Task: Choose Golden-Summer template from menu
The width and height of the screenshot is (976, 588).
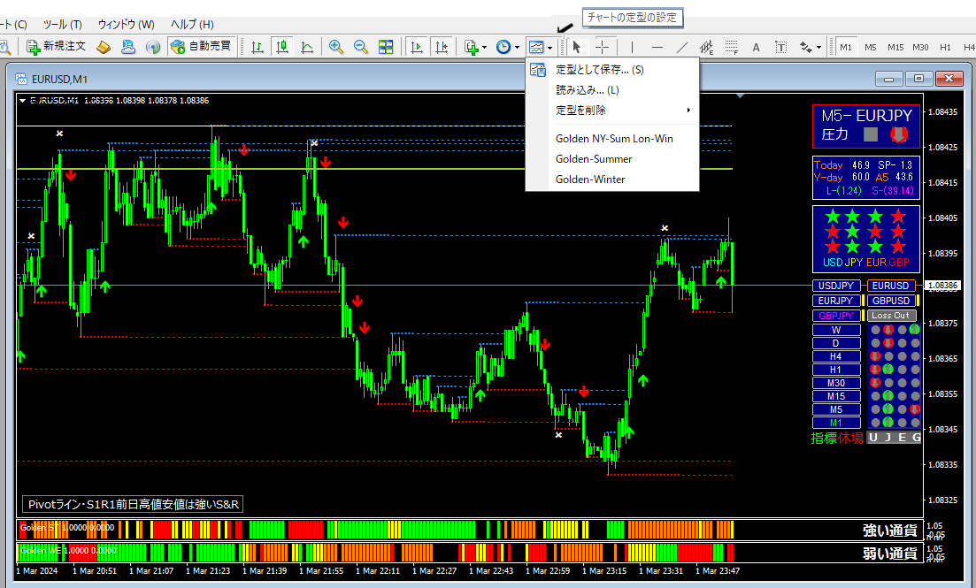Action: point(594,159)
